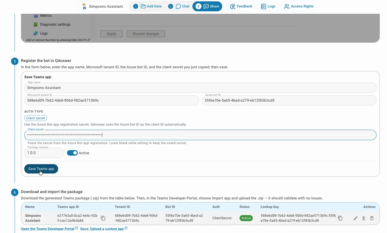Edit the Package version field
387x233 pixels.
click(44, 153)
